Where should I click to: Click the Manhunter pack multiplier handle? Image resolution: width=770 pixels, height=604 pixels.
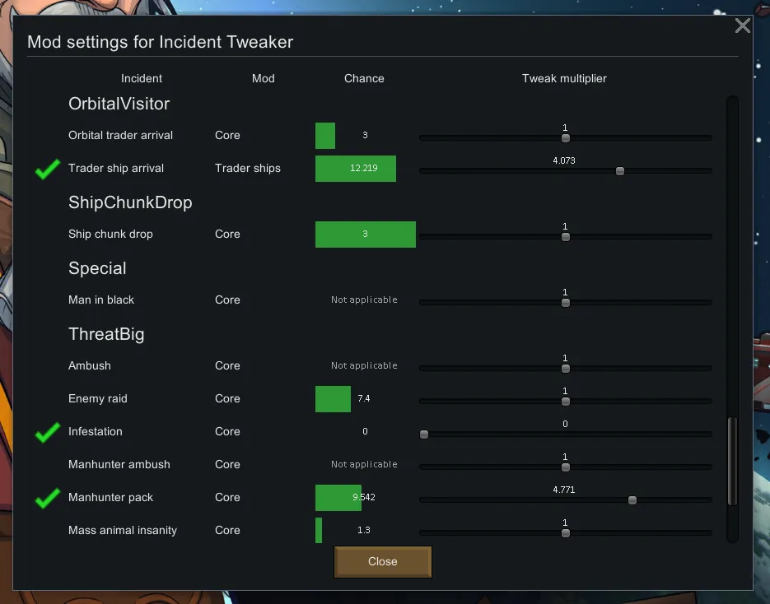(x=632, y=500)
